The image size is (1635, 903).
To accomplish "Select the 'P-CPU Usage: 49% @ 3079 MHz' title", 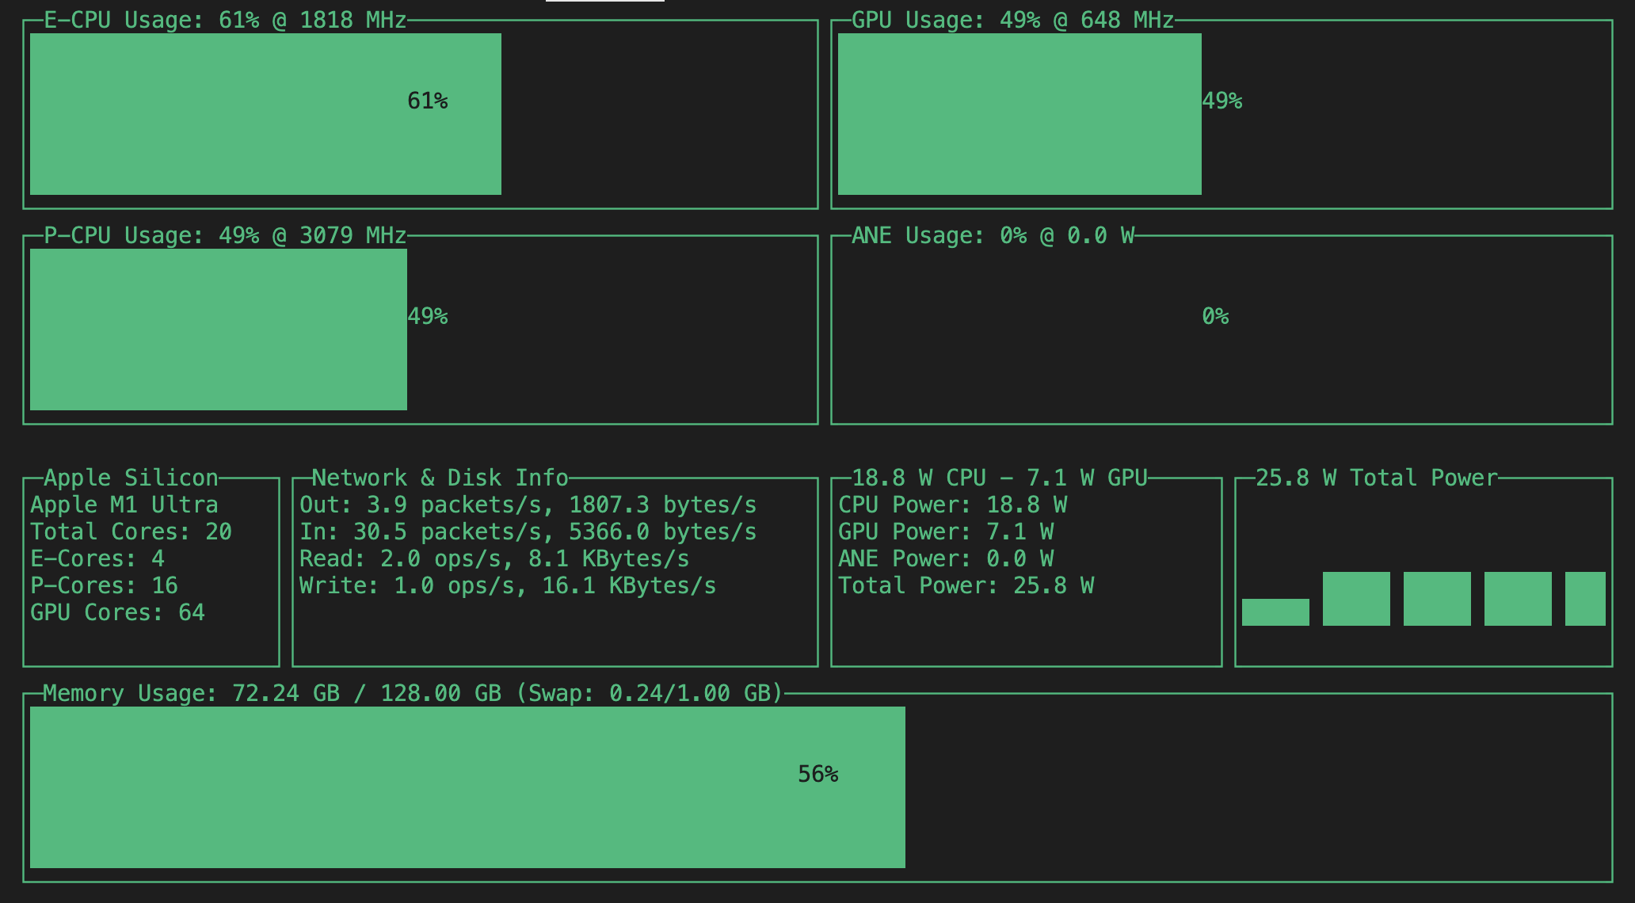I will (225, 235).
